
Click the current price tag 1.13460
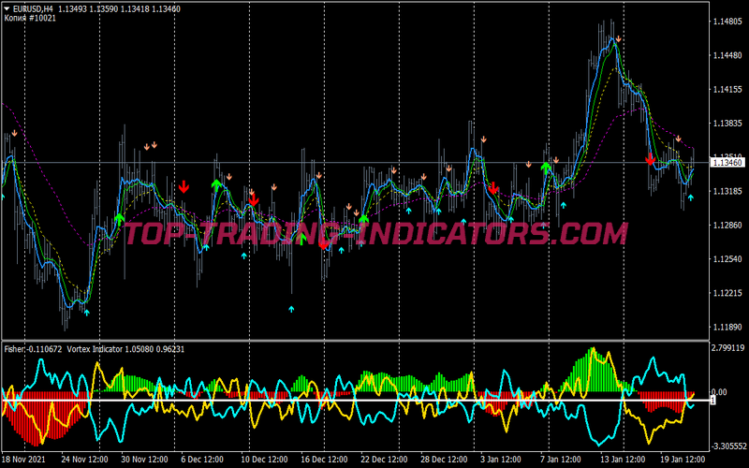728,163
